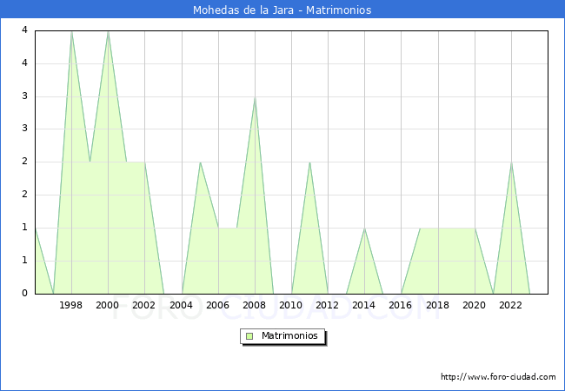This screenshot has height=391, width=565.
Task: Click the 2014 x-axis label
Action: click(364, 305)
